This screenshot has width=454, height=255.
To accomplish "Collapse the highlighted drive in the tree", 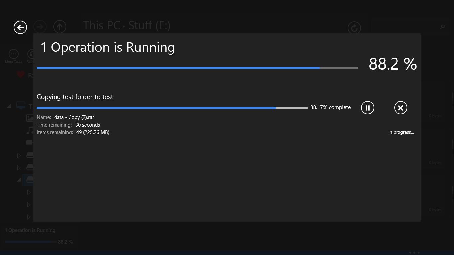I will tap(19, 180).
